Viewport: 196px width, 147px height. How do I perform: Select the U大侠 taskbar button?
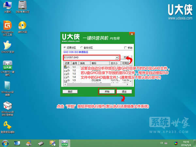(x=64, y=143)
